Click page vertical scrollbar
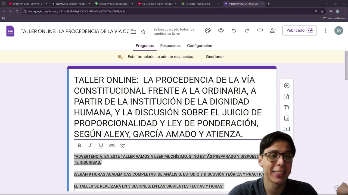This screenshot has width=348, height=195. [346, 65]
